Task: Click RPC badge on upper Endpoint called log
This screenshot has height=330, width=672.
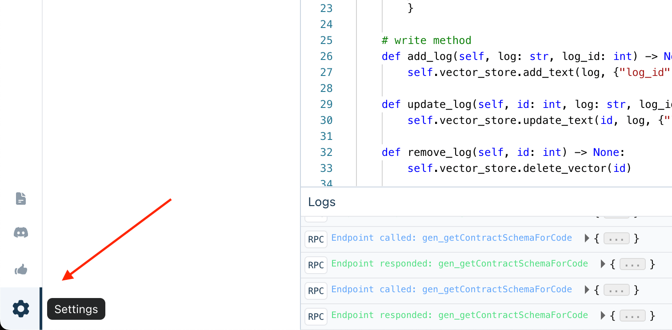Action: [316, 239]
